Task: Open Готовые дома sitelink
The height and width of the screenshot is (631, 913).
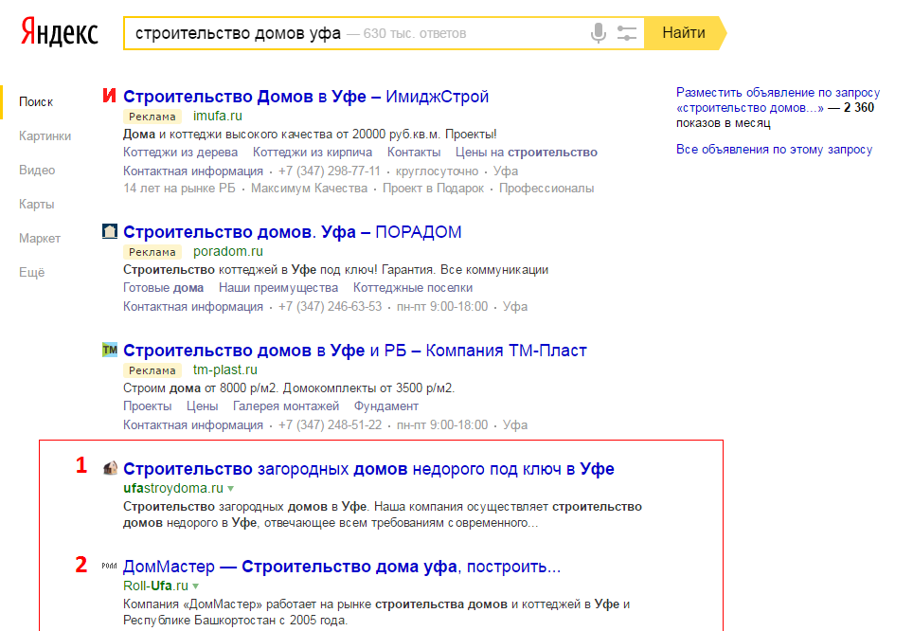Action: 164,288
